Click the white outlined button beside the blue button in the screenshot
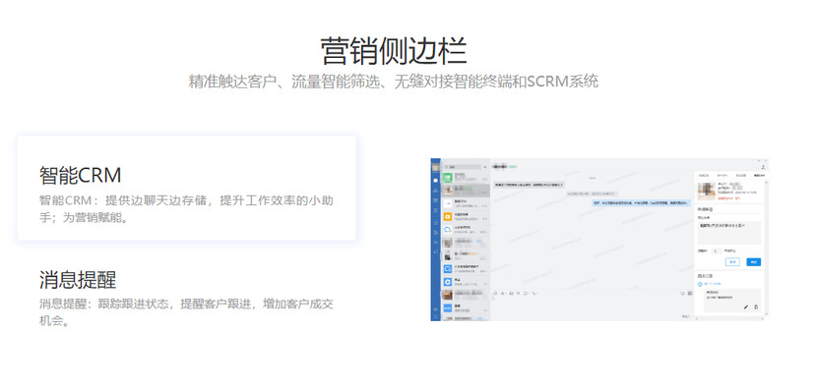The image size is (815, 386). click(733, 262)
